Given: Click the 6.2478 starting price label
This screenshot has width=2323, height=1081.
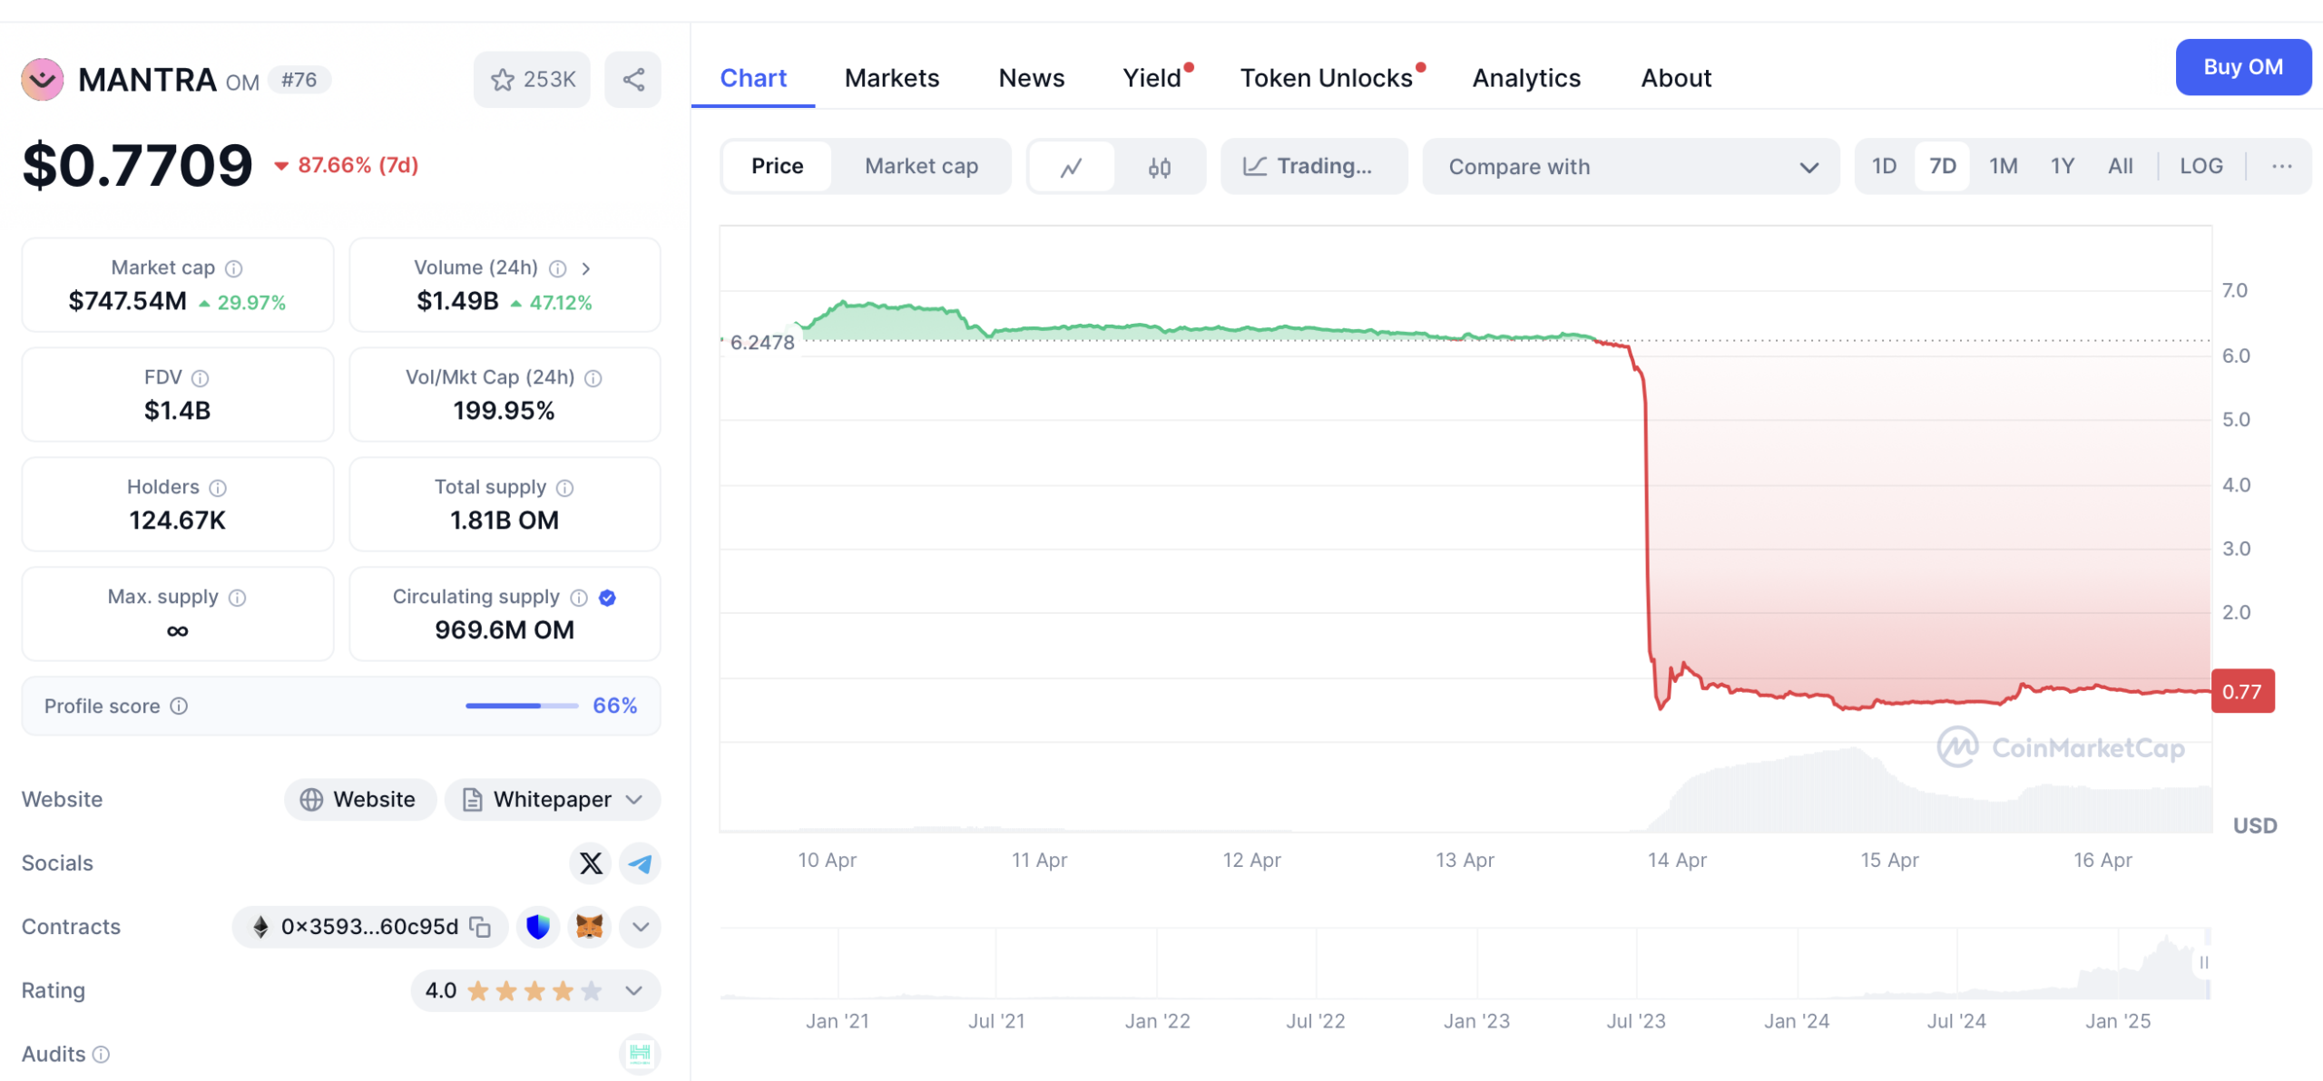Looking at the screenshot, I should (762, 343).
